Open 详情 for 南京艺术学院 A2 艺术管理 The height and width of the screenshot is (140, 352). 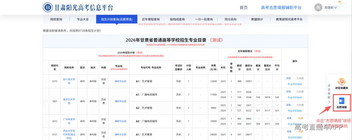(x=288, y=105)
